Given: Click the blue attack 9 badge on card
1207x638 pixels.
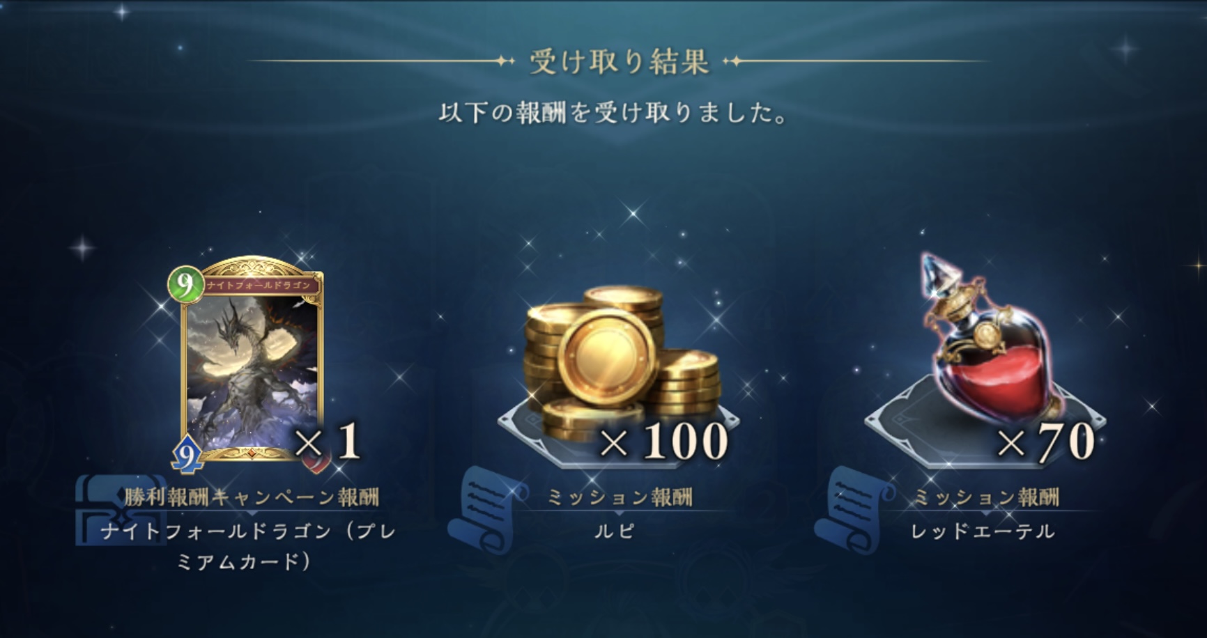Looking at the screenshot, I should tap(188, 453).
